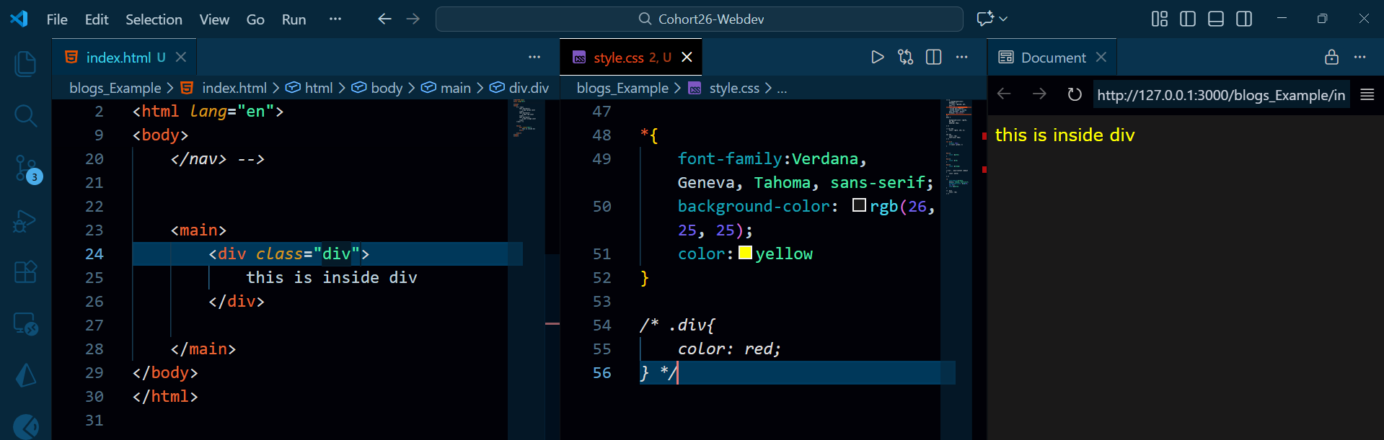Open changes compare icon in style.css toolbar
The width and height of the screenshot is (1384, 440).
pos(905,57)
